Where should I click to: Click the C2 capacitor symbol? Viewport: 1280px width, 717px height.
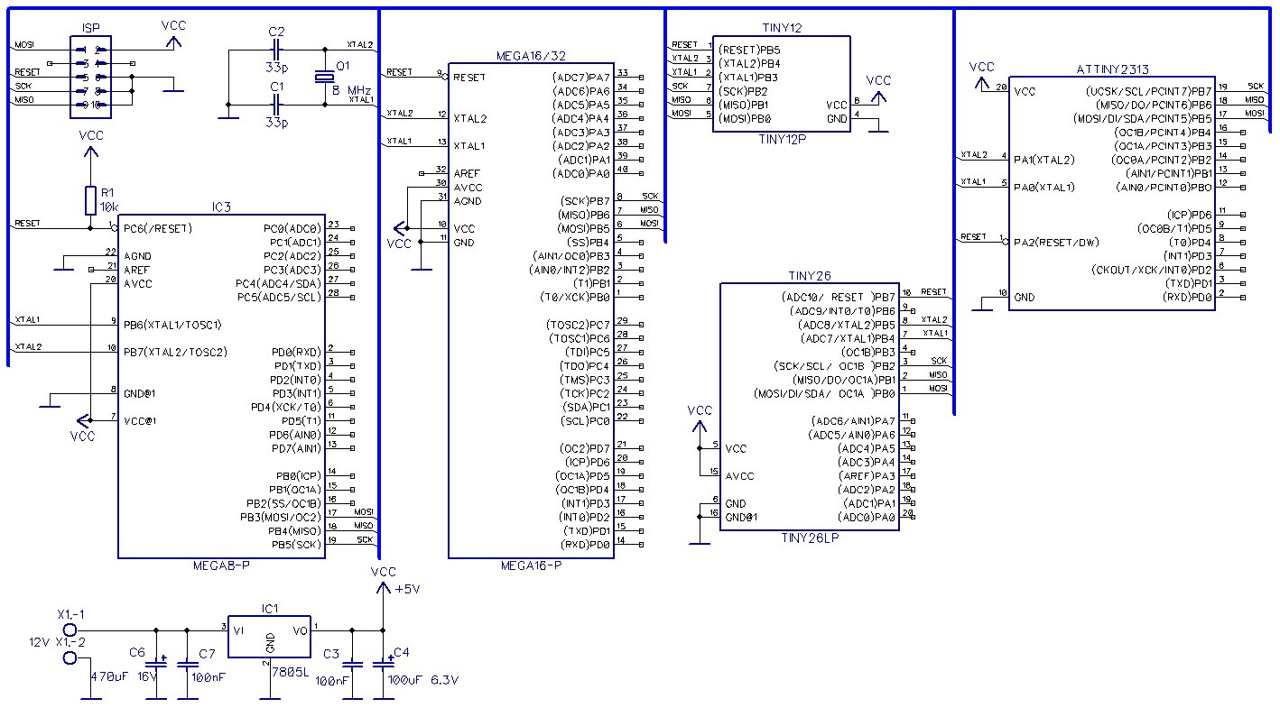tap(276, 51)
